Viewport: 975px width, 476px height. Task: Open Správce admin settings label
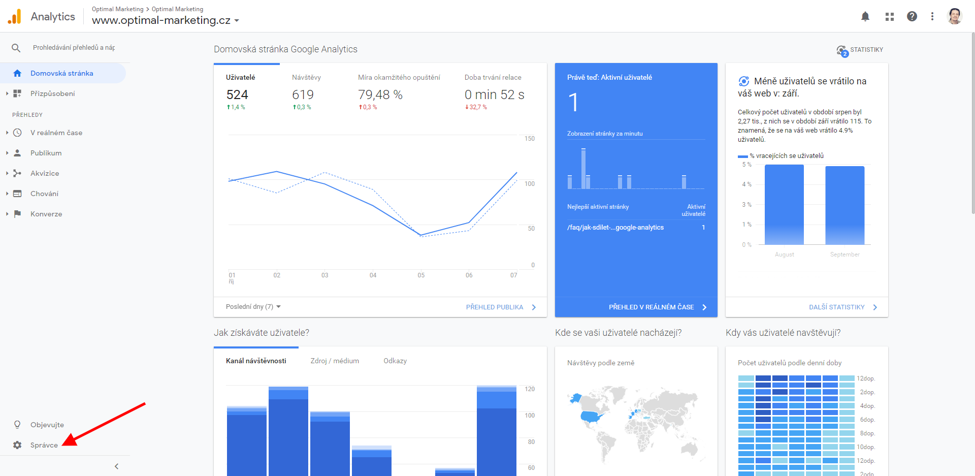pyautogui.click(x=44, y=445)
